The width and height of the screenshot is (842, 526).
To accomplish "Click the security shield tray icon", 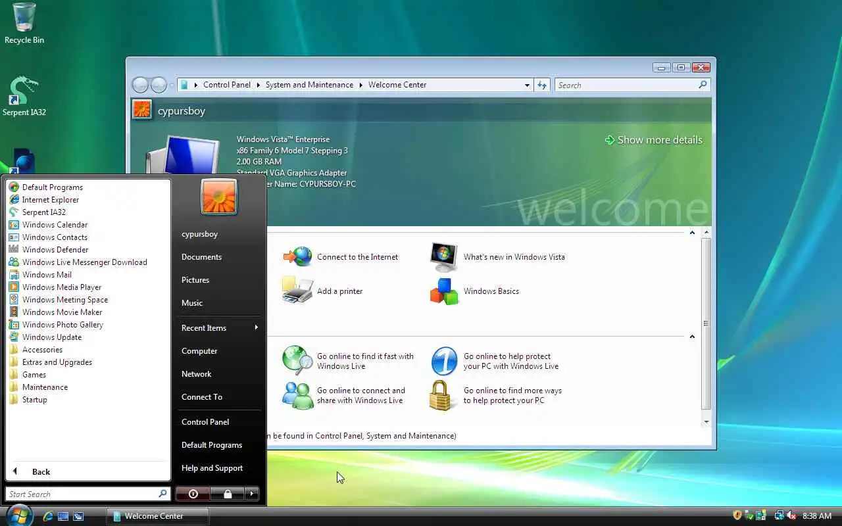I will tap(737, 516).
